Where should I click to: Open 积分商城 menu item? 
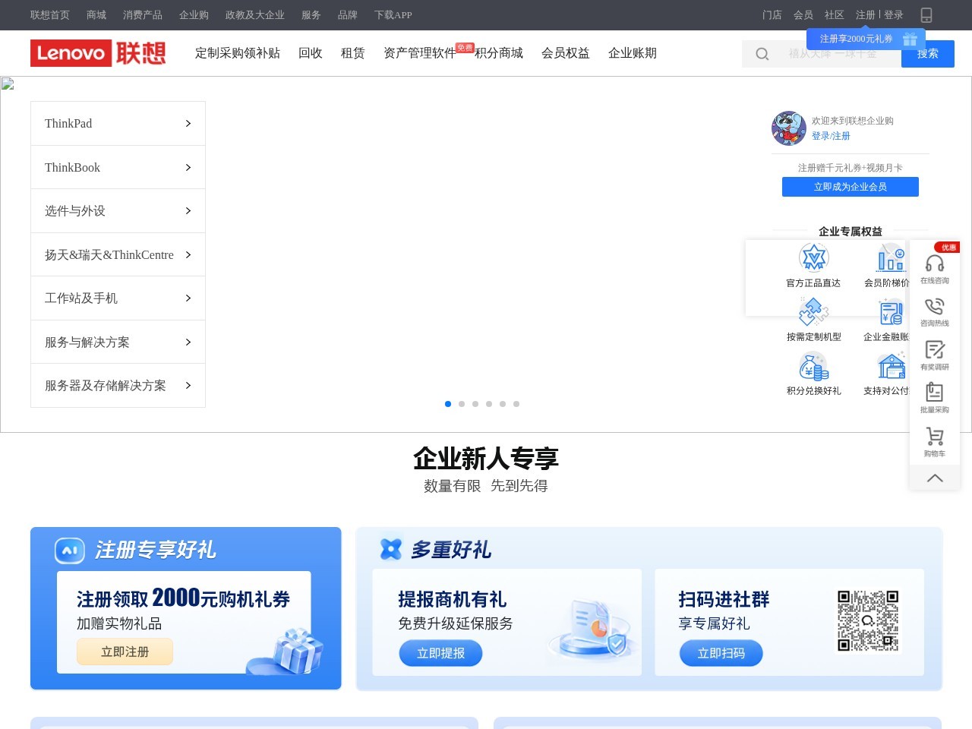point(499,53)
